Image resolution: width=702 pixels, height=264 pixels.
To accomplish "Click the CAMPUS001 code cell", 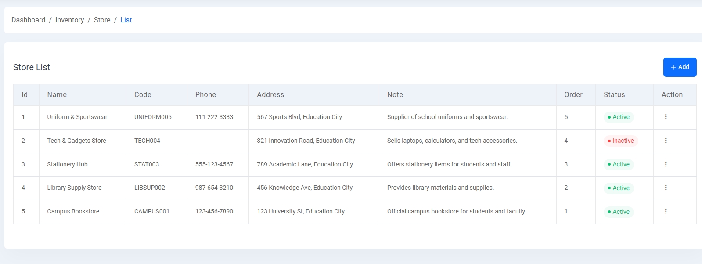I will (x=151, y=211).
